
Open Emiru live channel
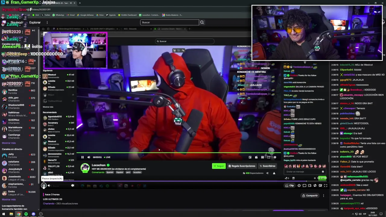[19, 193]
